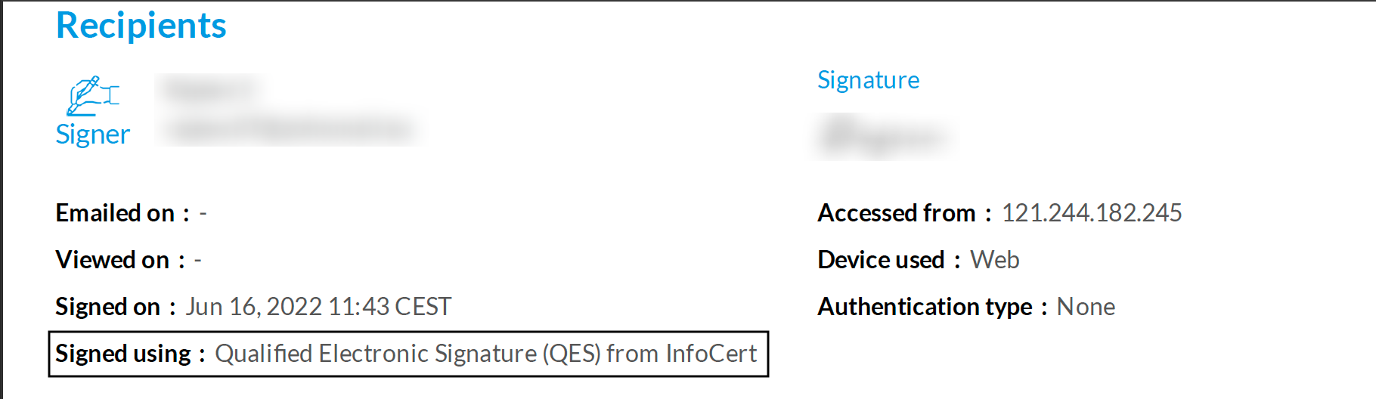This screenshot has height=399, width=1376.
Task: Click the blurred signature image
Action: (x=885, y=137)
